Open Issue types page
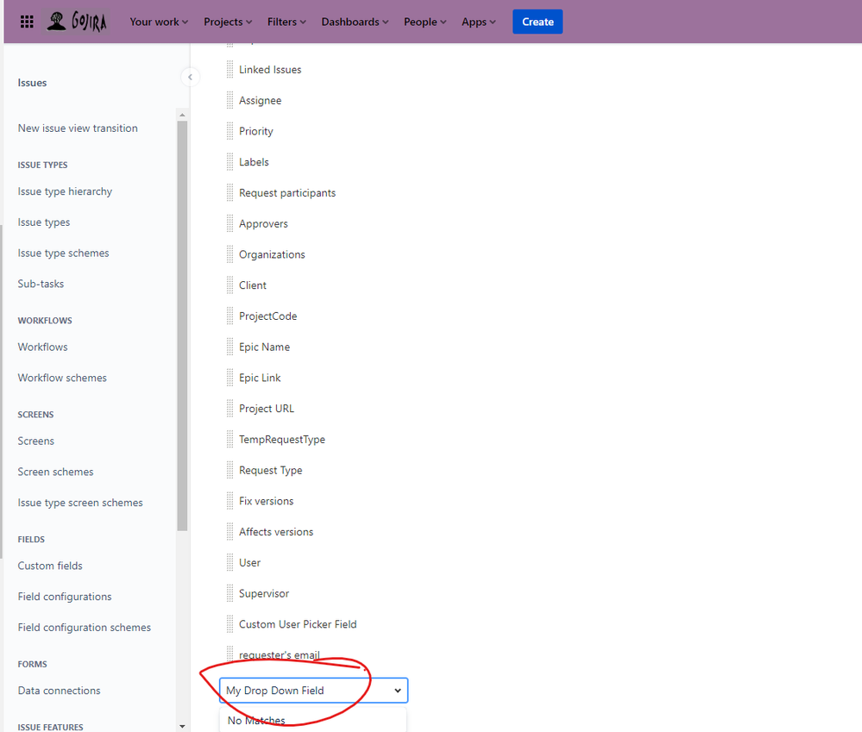The width and height of the screenshot is (862, 732). pyautogui.click(x=44, y=222)
